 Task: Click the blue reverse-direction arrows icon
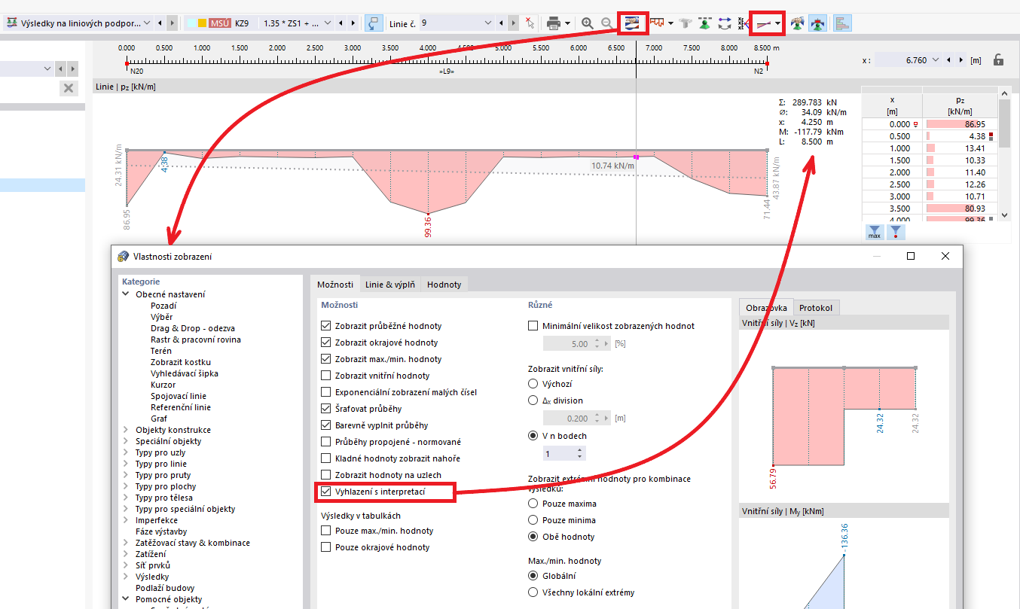pyautogui.click(x=725, y=23)
